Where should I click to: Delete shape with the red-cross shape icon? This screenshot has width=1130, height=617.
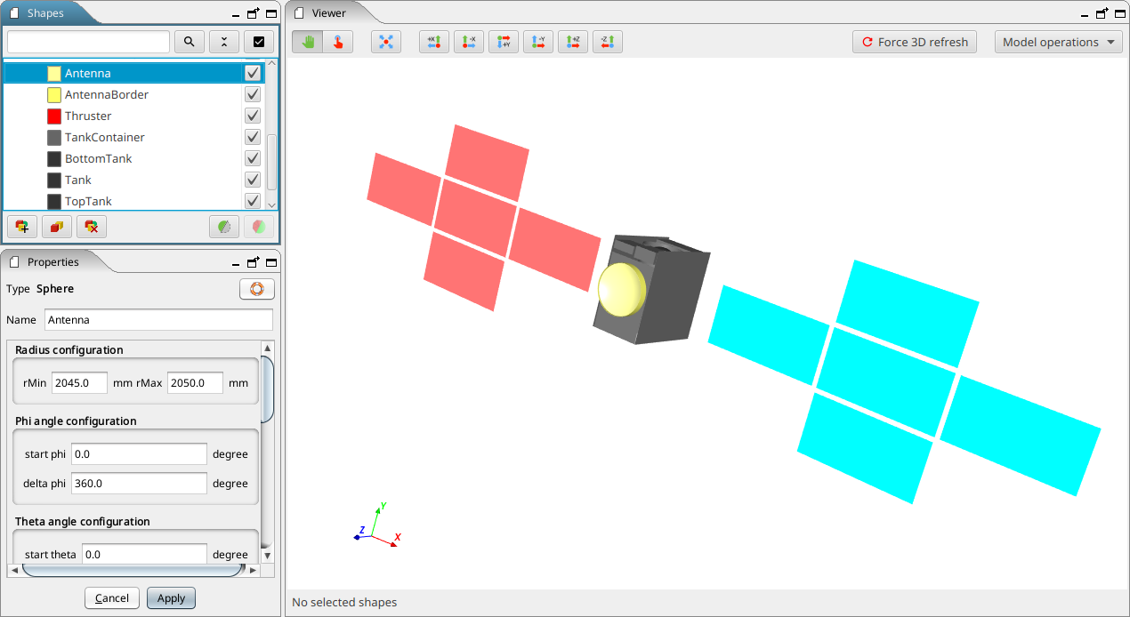click(x=91, y=227)
